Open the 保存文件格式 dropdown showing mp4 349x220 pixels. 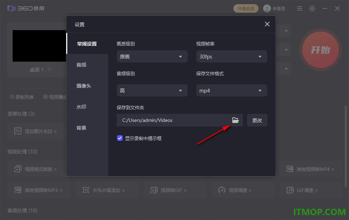coord(232,90)
